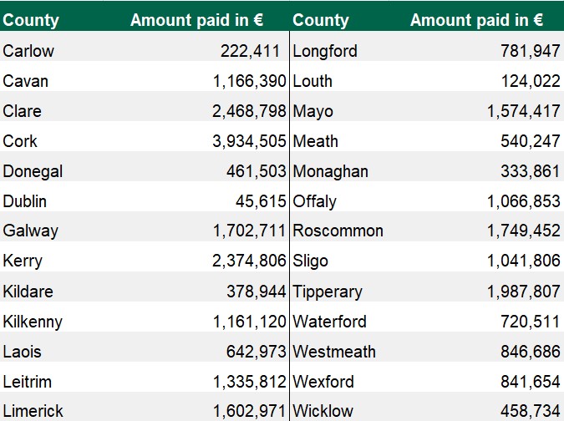Click the Roscommon county cell
Screen dimensions: 564x421
coord(338,231)
